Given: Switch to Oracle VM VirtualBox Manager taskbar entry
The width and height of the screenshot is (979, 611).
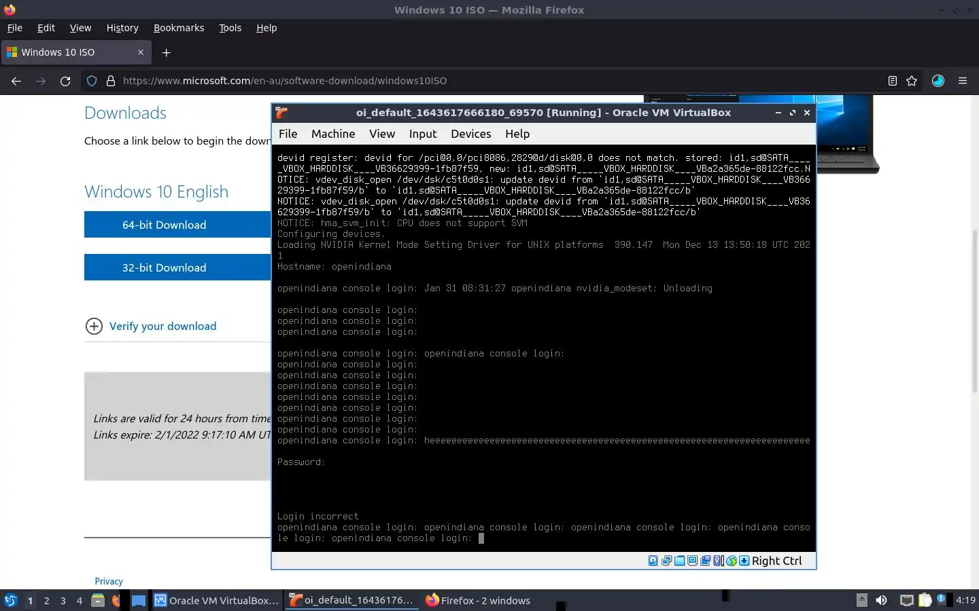Looking at the screenshot, I should tap(216, 600).
